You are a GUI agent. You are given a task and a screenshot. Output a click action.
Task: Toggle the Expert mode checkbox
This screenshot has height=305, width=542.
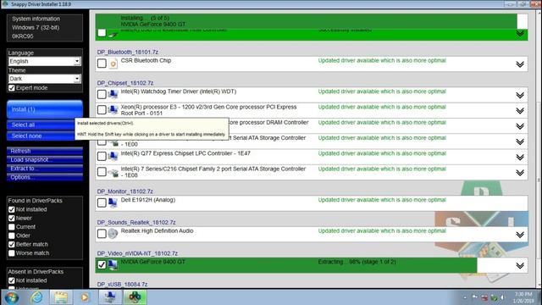tap(12, 88)
